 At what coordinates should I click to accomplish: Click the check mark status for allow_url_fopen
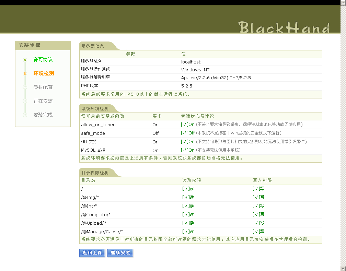coord(188,125)
